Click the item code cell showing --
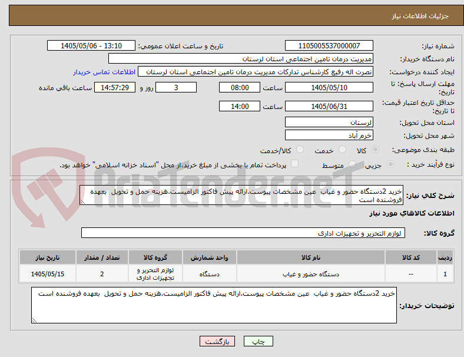Image resolution: width=464 pixels, height=357 pixels. pos(411,274)
